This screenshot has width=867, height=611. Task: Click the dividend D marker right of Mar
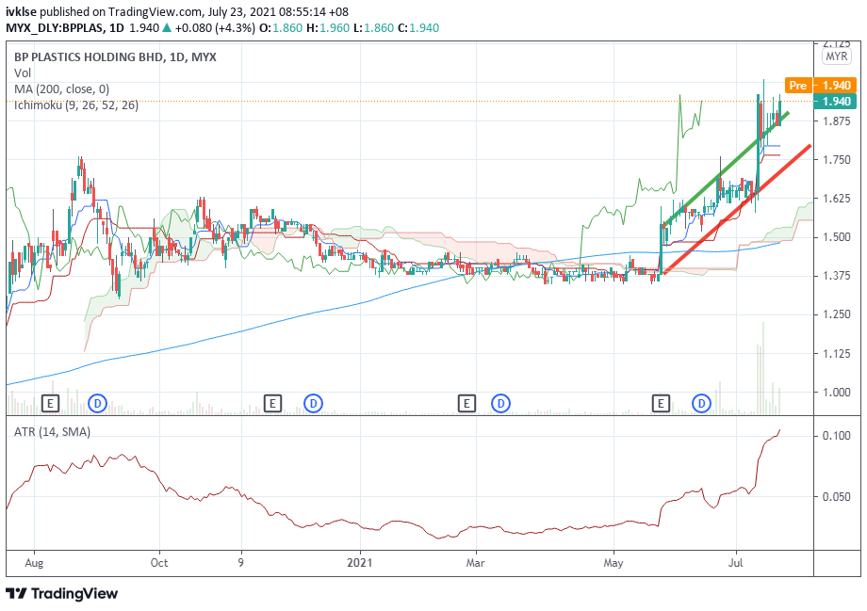501,404
